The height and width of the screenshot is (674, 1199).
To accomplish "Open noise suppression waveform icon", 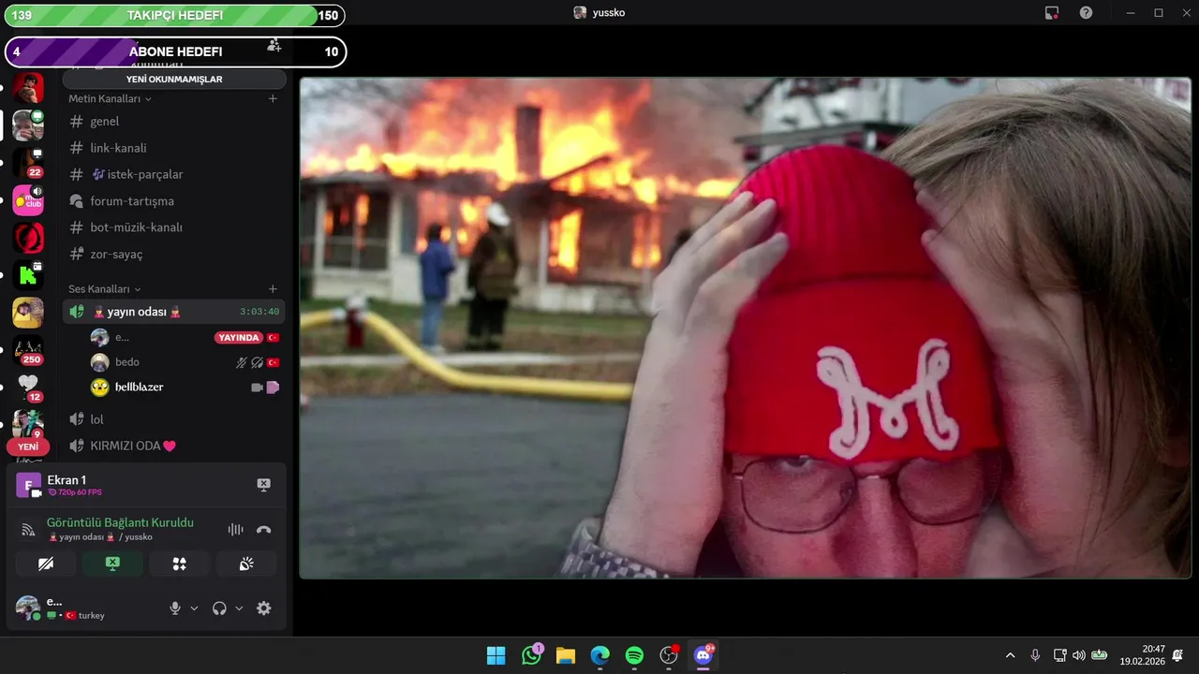I will (x=235, y=530).
